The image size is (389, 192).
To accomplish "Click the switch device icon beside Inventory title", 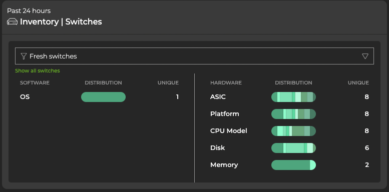I will click(x=12, y=22).
